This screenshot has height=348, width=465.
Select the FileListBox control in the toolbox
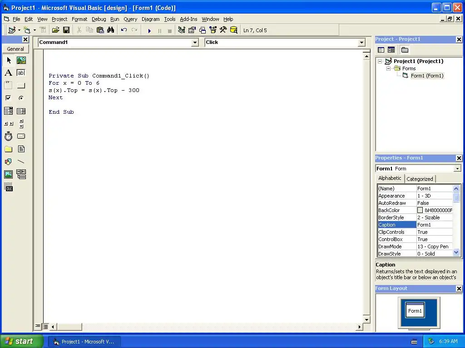[x=21, y=149]
